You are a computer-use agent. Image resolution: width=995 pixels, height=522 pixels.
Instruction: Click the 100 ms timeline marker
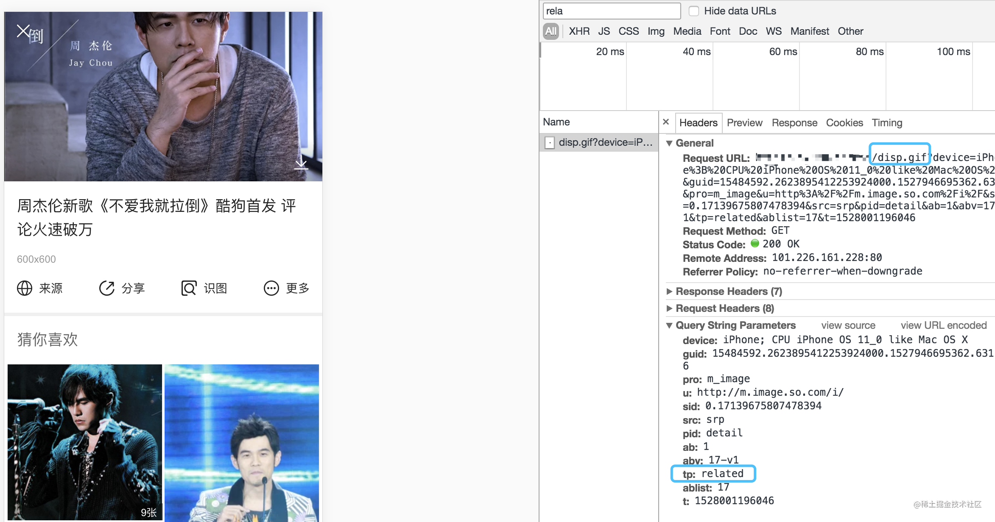tap(953, 52)
